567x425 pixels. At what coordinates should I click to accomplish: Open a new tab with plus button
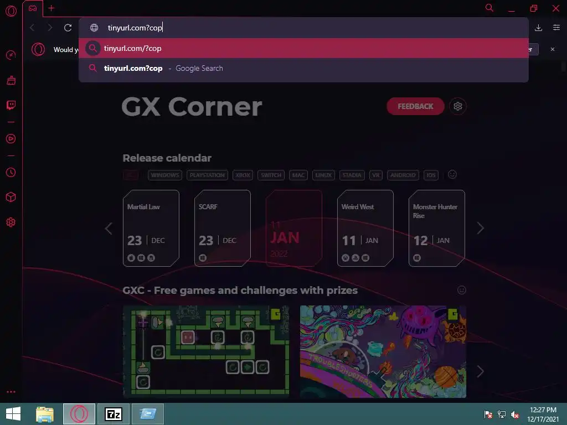pos(51,8)
